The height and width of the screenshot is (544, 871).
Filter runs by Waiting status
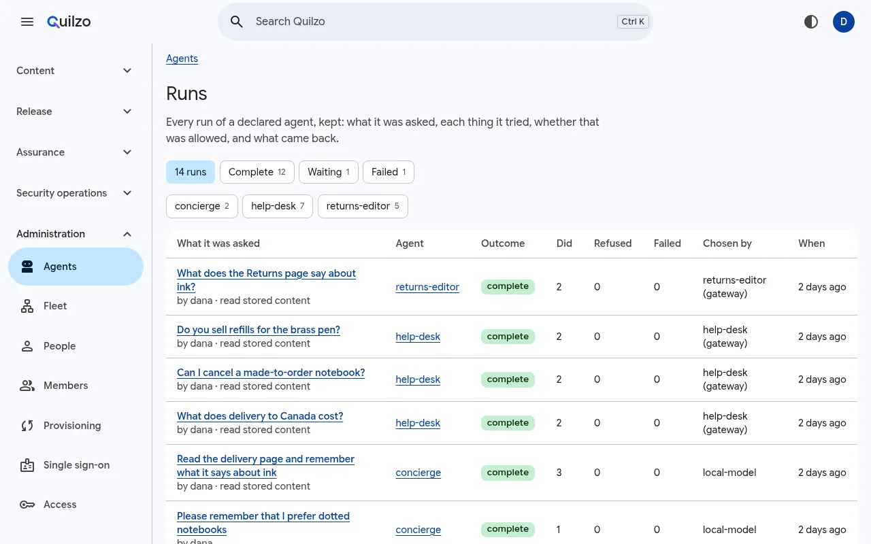pos(329,172)
